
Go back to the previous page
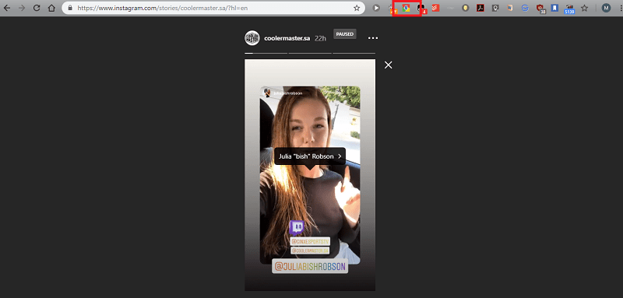[7, 8]
